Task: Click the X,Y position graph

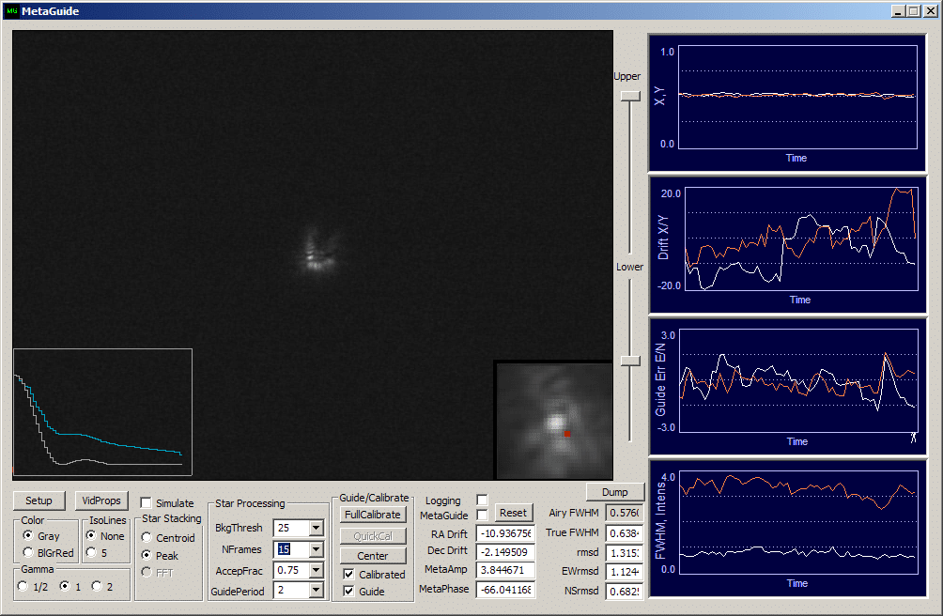Action: pyautogui.click(x=796, y=95)
